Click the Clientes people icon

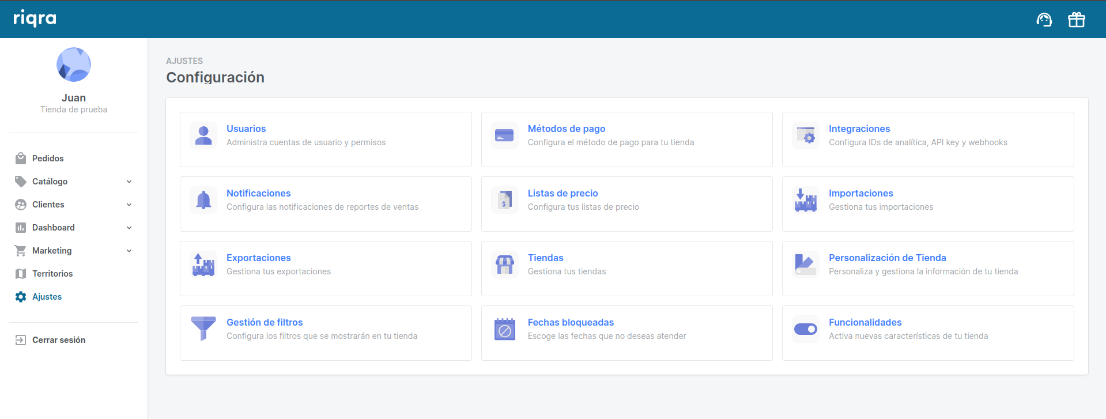coord(21,205)
